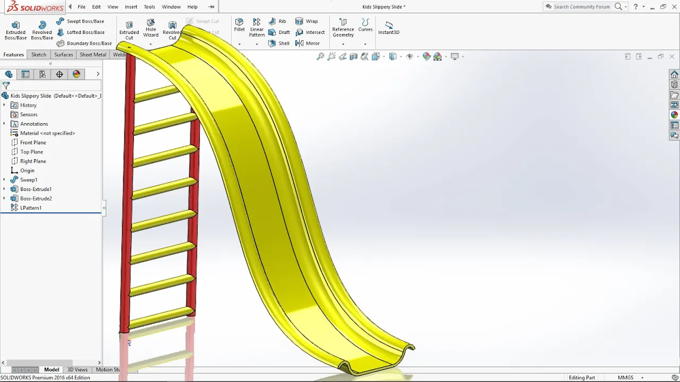Click the Search Community Forum box
This screenshot has height=382, width=680.
pos(582,7)
